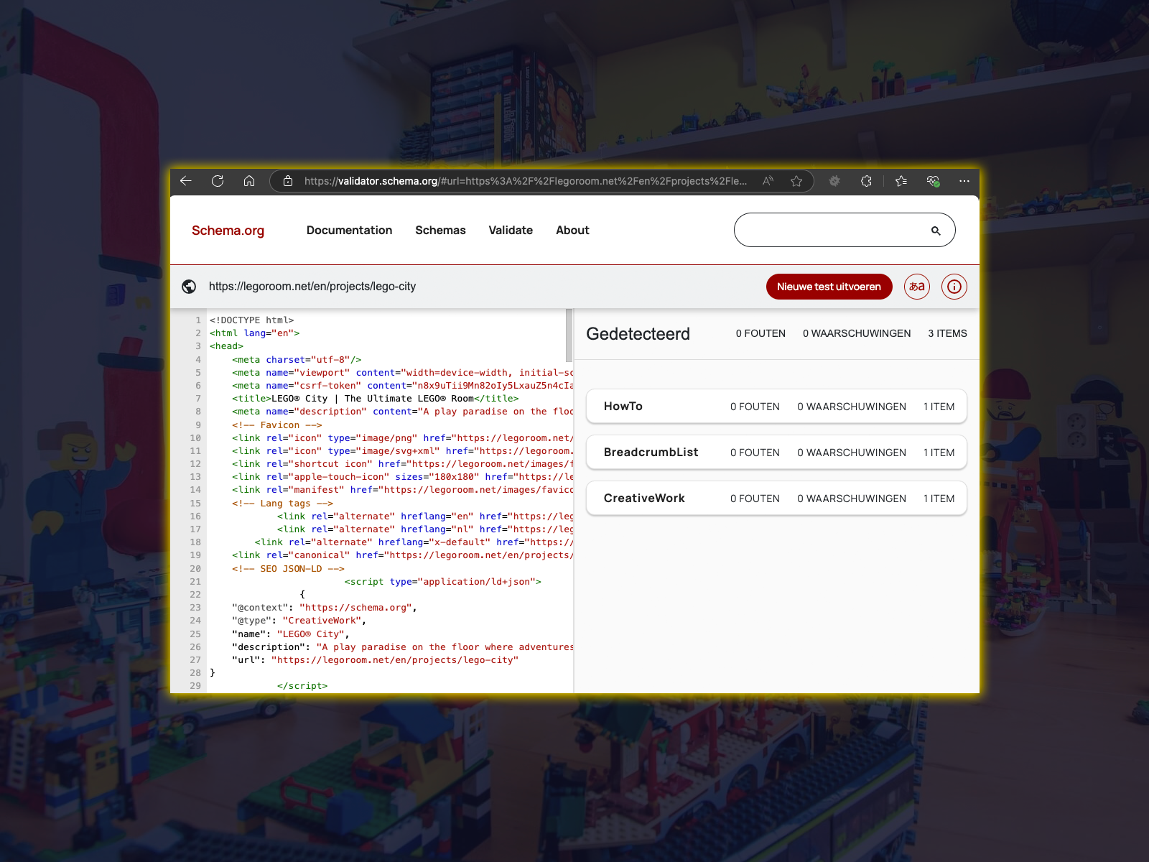Click the Favicon comment on line 9

click(x=276, y=425)
